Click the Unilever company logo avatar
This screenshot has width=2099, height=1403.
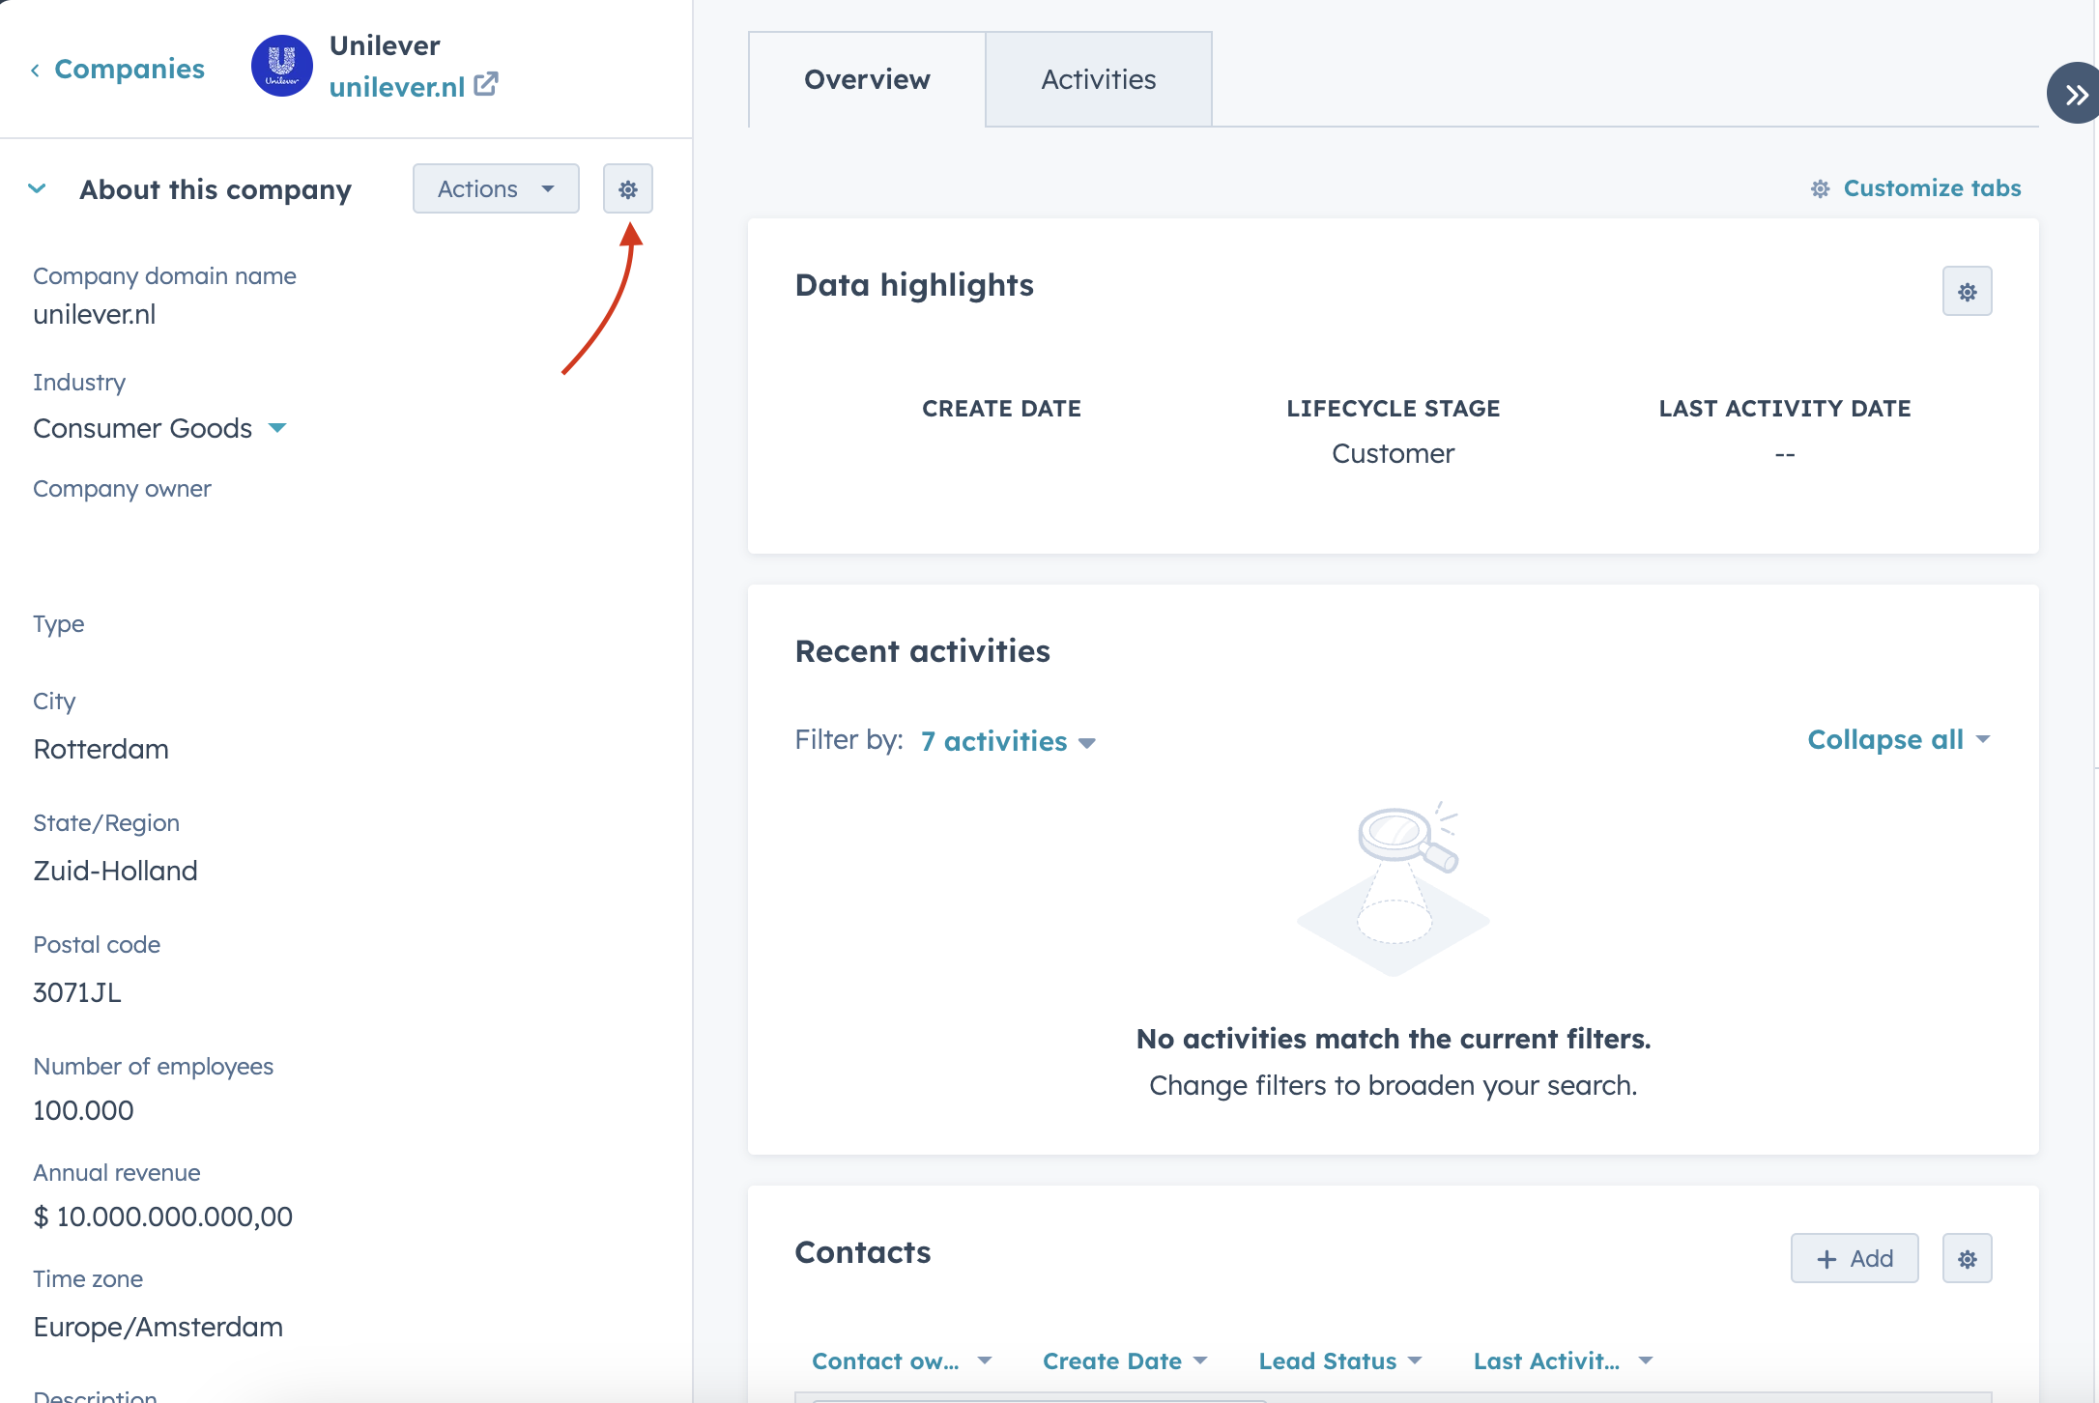tap(281, 67)
